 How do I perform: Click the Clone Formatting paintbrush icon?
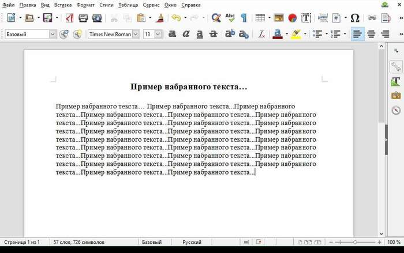159,18
